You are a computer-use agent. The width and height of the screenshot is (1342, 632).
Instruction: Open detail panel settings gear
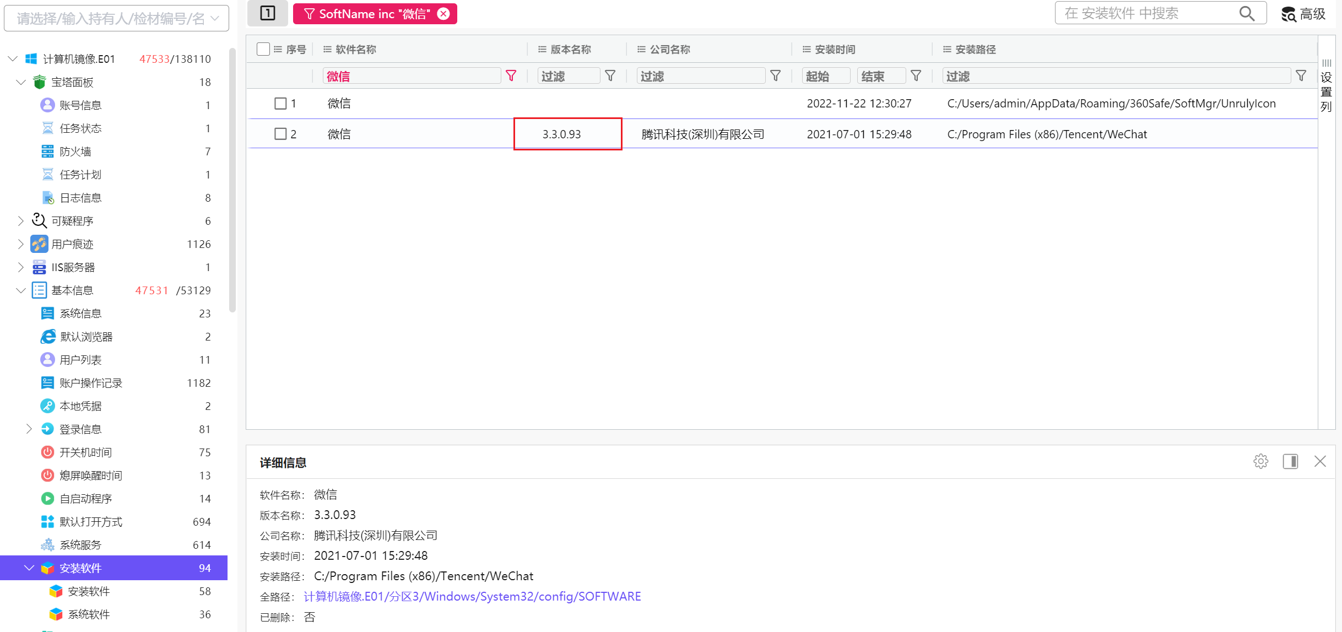tap(1260, 461)
